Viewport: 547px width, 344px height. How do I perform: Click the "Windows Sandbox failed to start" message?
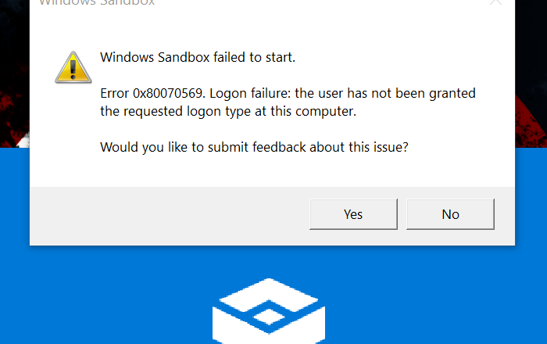tap(198, 57)
